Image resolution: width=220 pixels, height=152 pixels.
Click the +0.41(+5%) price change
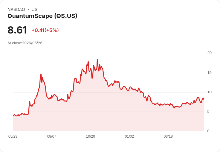click(45, 30)
